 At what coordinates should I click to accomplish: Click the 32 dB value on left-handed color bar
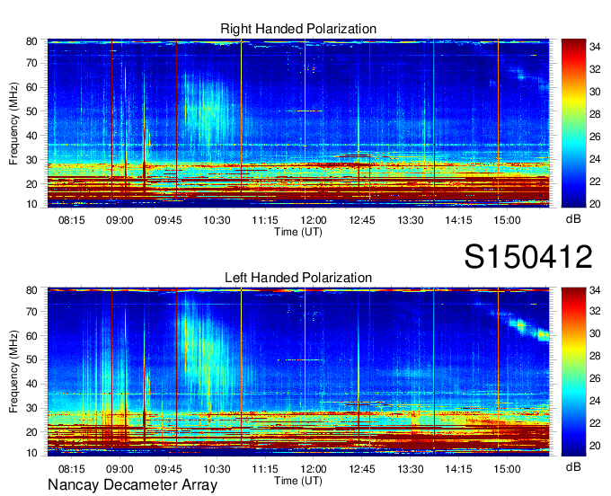pos(595,311)
